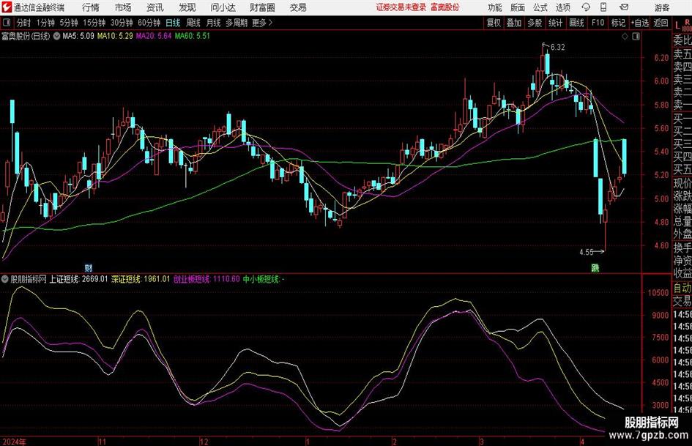Open the headset customer service icon
692x446 pixels.
(586, 7)
